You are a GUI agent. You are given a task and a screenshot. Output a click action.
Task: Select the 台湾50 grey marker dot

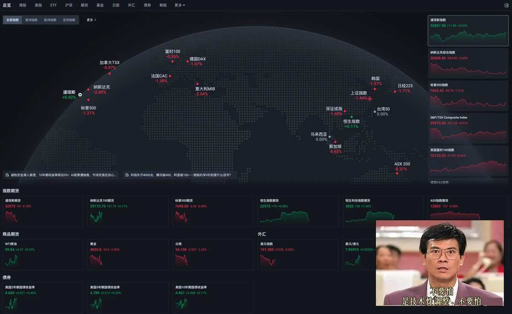[375, 112]
